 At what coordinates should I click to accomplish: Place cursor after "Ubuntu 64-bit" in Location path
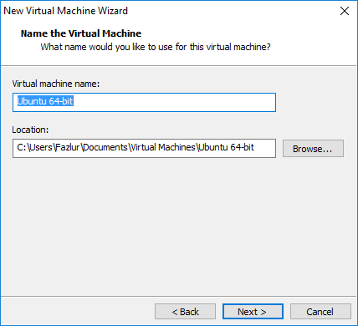pyautogui.click(x=255, y=147)
